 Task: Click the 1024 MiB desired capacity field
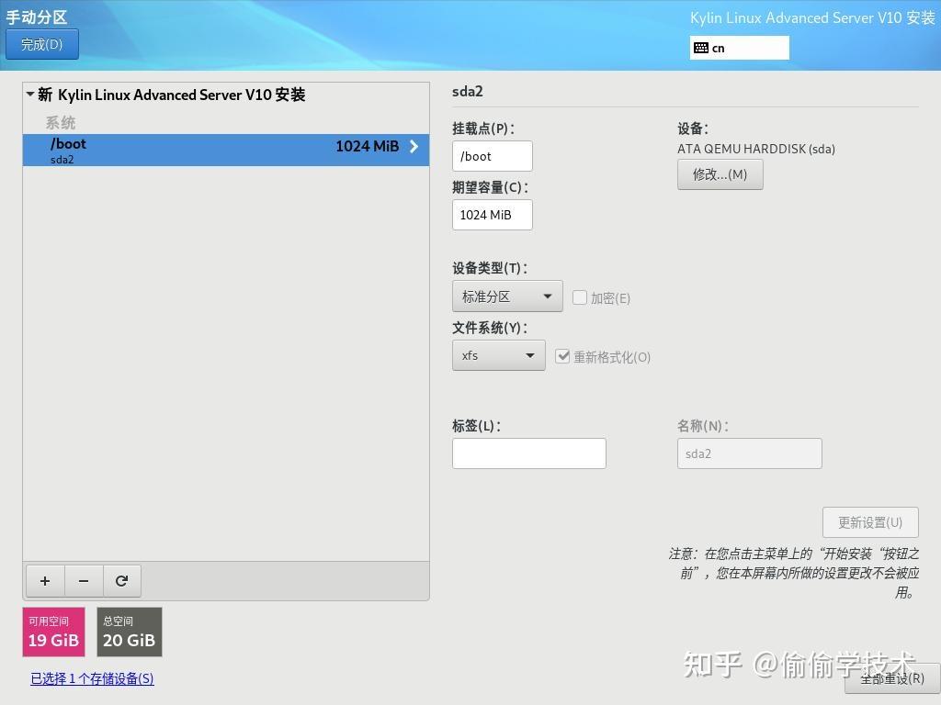click(492, 214)
